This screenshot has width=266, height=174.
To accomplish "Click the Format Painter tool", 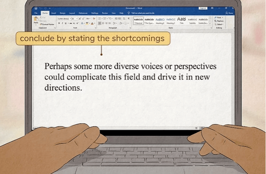I will [x=48, y=24].
